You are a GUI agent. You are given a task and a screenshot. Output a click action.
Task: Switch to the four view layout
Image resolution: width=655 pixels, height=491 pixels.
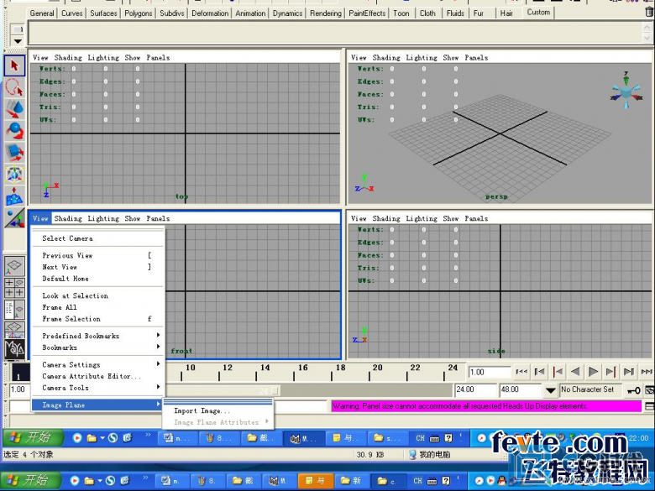14,288
